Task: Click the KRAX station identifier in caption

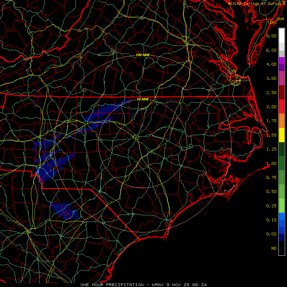Action: coord(158,285)
